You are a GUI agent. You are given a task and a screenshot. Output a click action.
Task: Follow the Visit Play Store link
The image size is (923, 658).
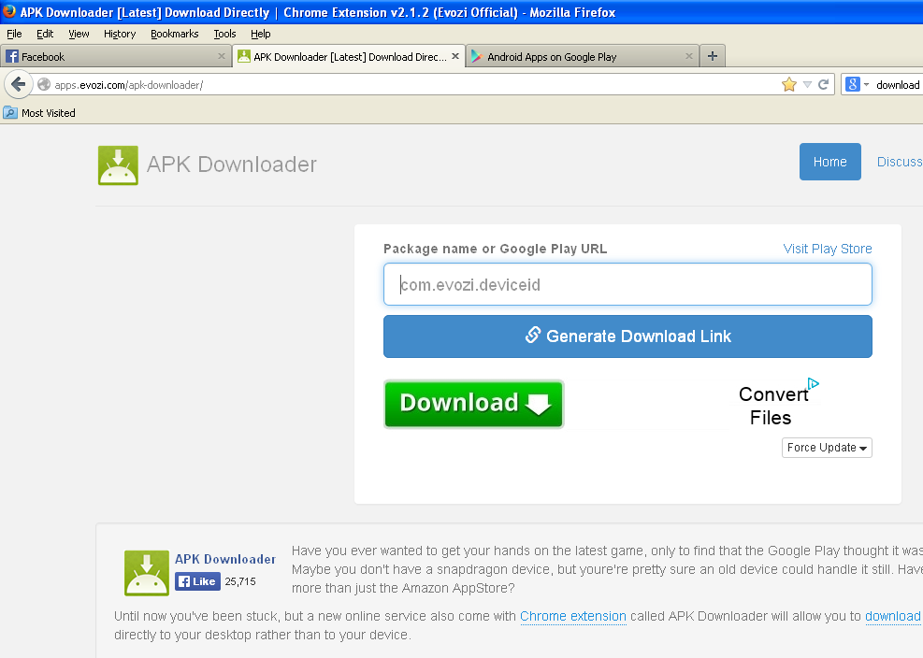827,249
